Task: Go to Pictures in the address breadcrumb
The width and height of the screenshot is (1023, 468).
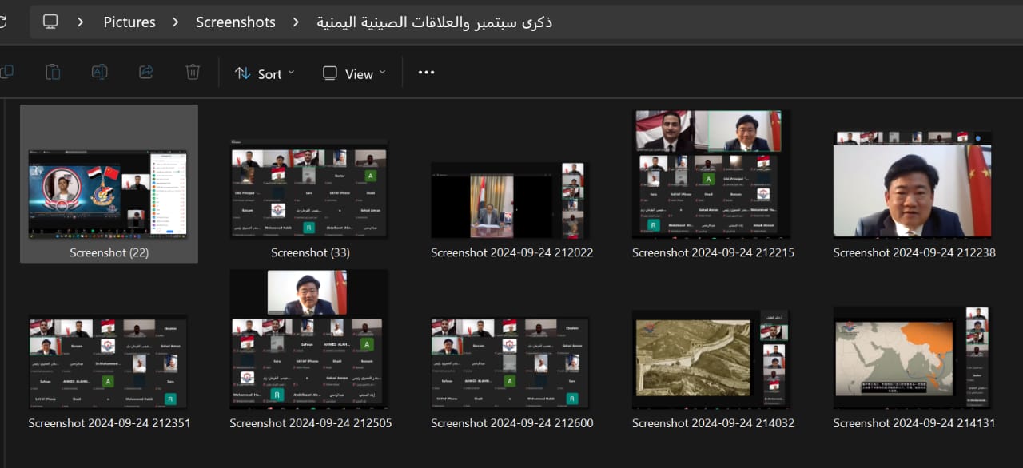Action: click(x=129, y=22)
